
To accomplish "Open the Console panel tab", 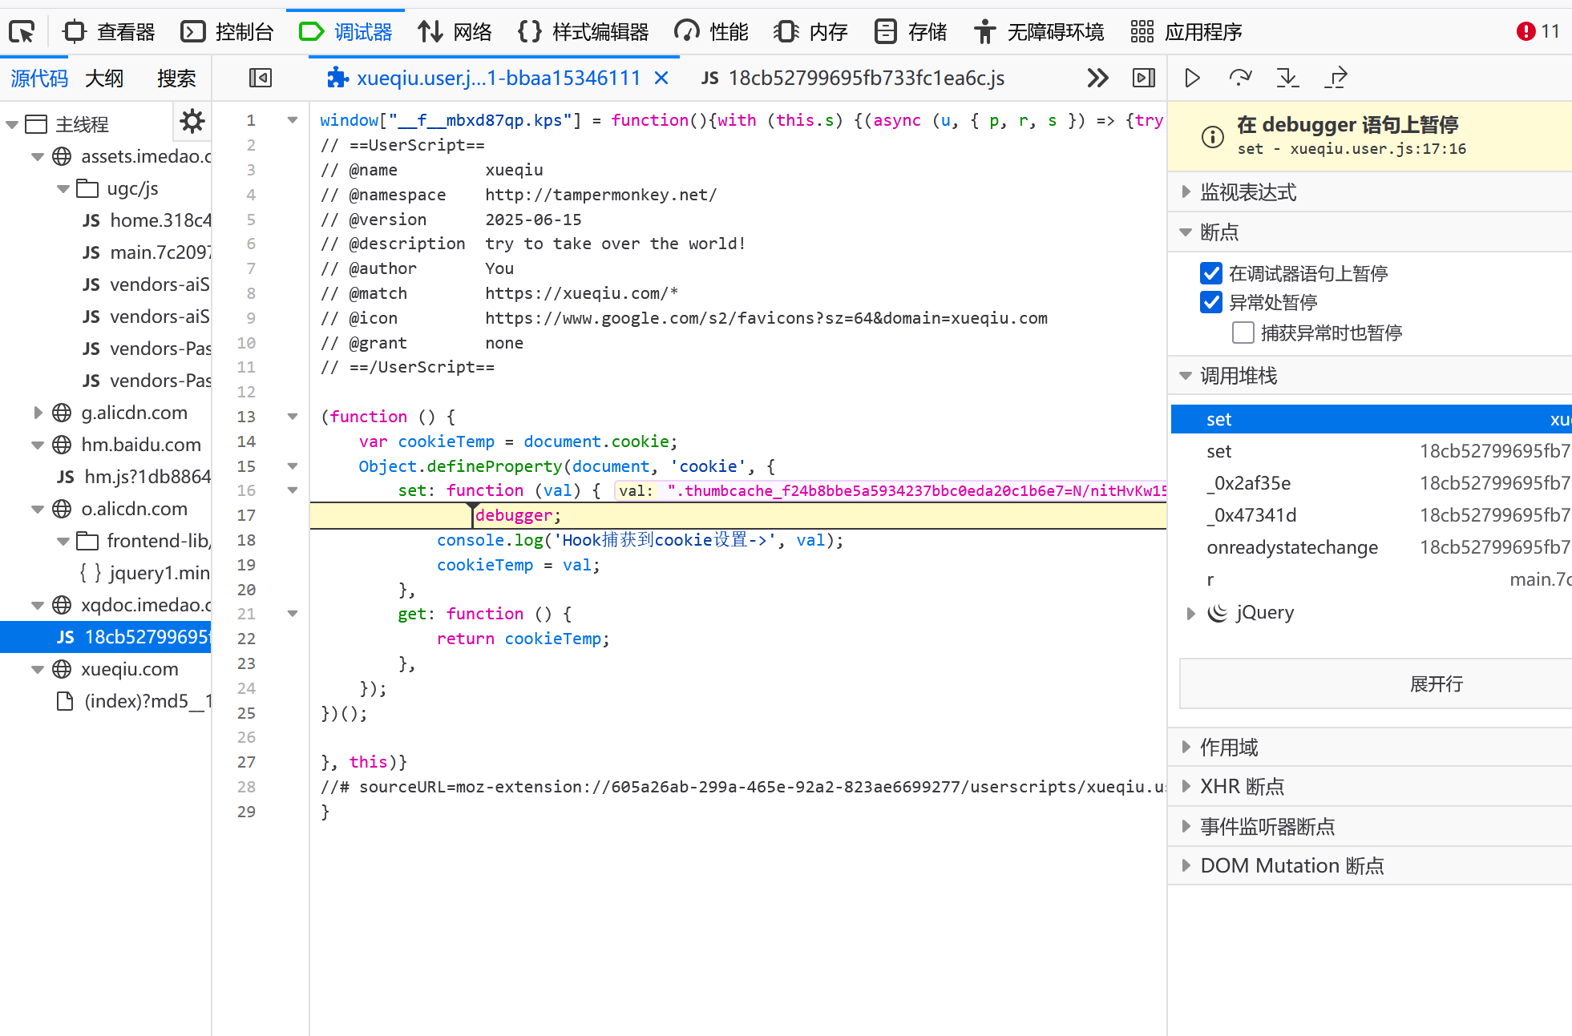I will click(227, 32).
